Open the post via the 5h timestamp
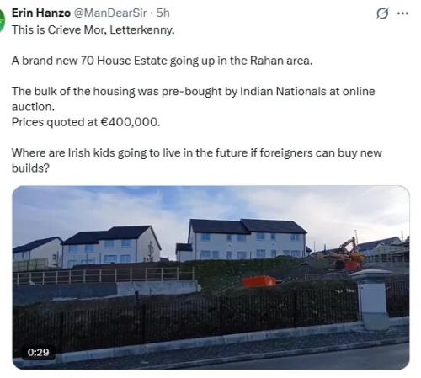This screenshot has height=378, width=421. [163, 13]
